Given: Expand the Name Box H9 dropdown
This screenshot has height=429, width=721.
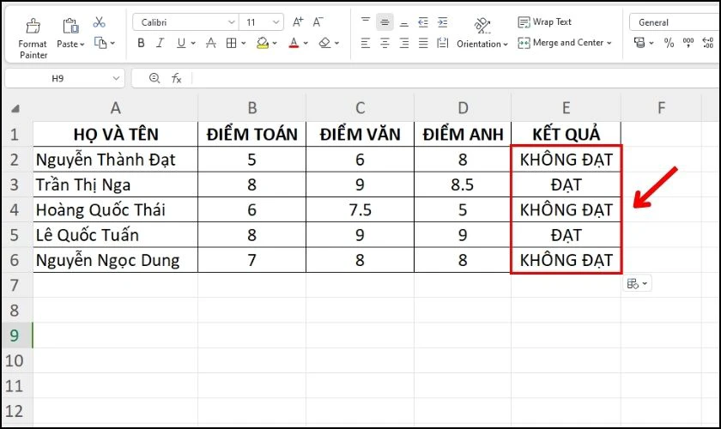Looking at the screenshot, I should (x=116, y=79).
